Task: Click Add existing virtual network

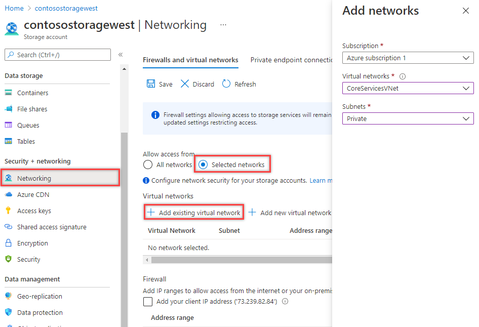Action: pyautogui.click(x=194, y=213)
